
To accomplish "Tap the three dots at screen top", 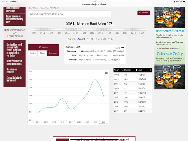I will 94,2.
